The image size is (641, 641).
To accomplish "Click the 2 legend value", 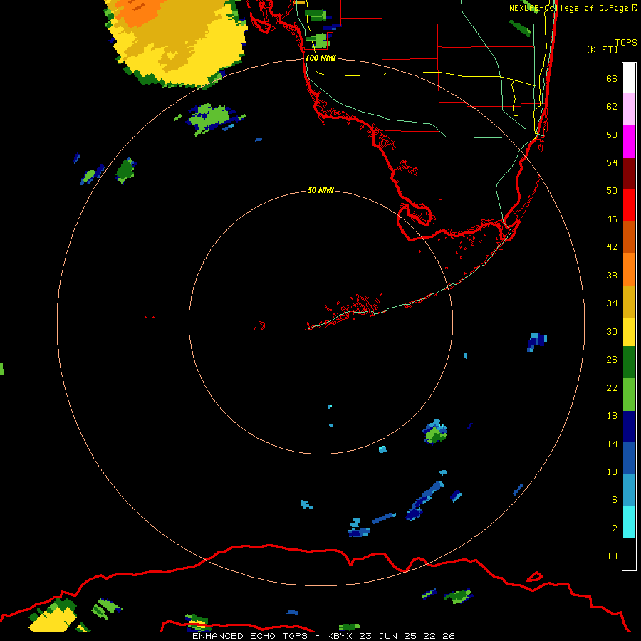I will (615, 528).
